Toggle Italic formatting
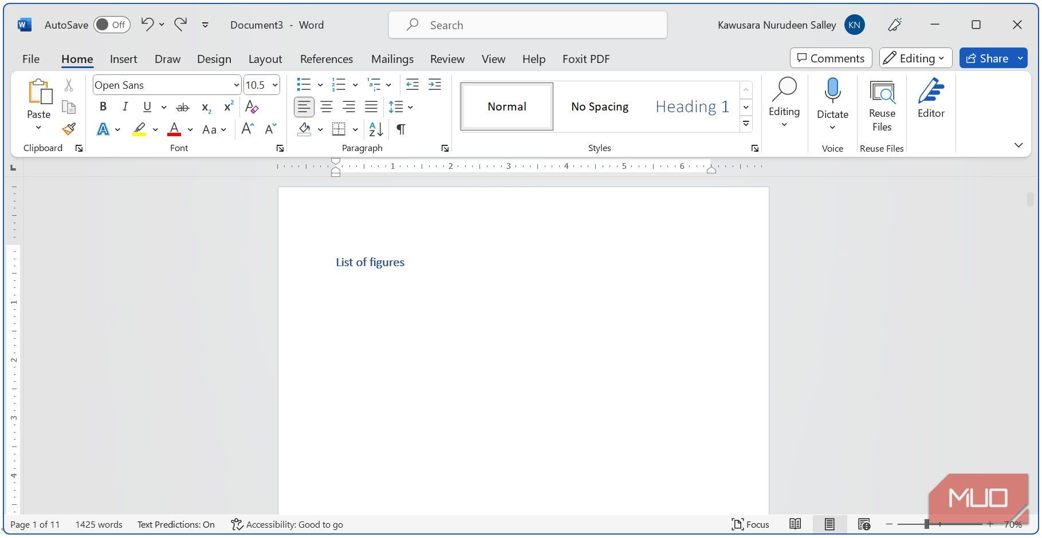1042x538 pixels. pyautogui.click(x=125, y=106)
